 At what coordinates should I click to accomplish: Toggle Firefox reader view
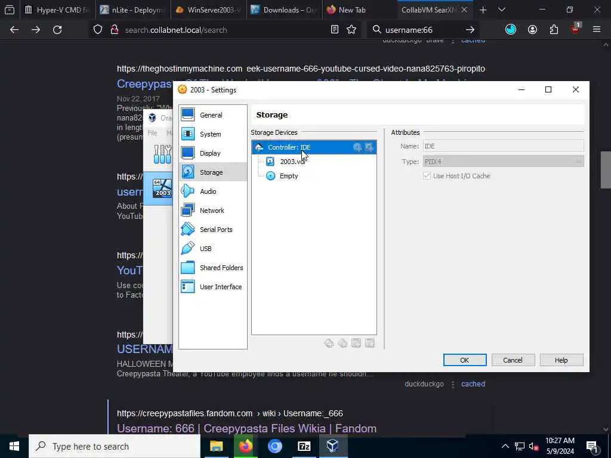point(334,30)
